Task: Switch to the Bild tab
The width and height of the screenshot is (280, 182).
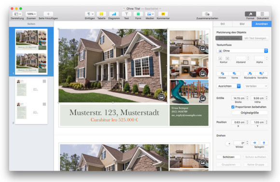Action: pyautogui.click(x=242, y=24)
